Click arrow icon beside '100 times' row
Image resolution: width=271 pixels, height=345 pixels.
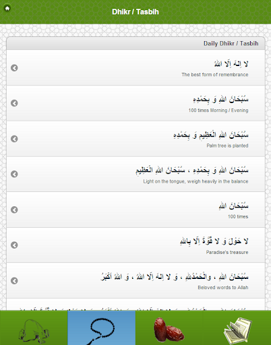tap(14, 210)
